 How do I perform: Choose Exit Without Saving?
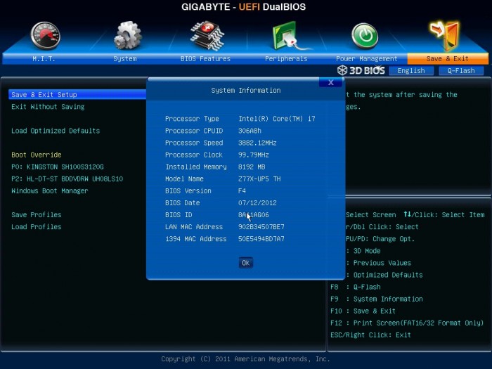pyautogui.click(x=48, y=107)
